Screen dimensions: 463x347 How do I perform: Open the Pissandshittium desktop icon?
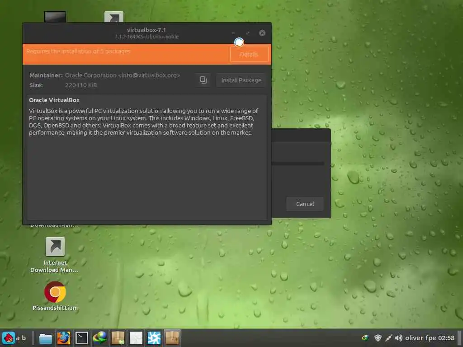tap(55, 296)
